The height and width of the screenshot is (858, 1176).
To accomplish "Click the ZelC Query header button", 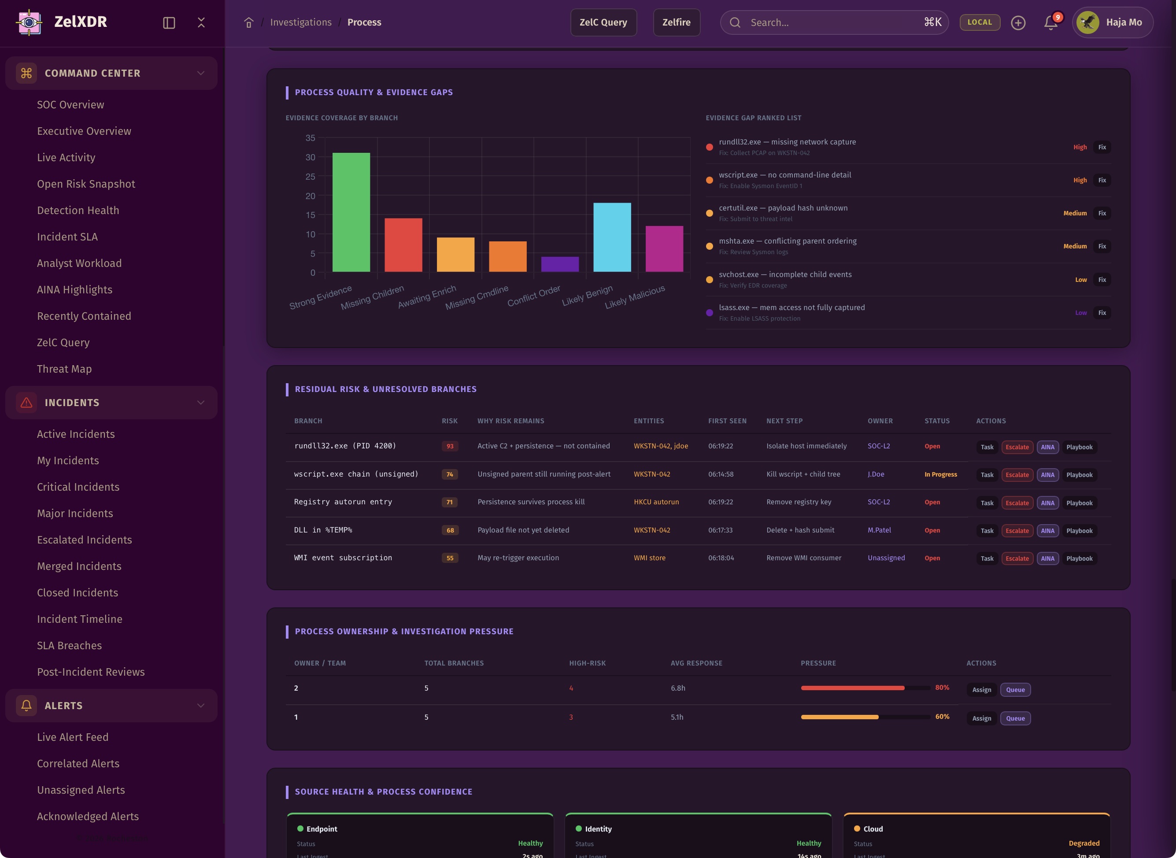I will click(x=603, y=22).
